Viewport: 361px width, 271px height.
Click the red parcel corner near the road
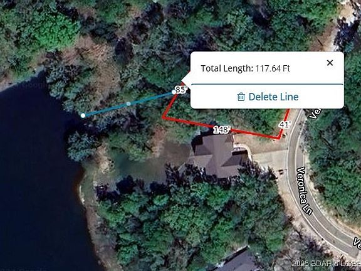[279, 139]
